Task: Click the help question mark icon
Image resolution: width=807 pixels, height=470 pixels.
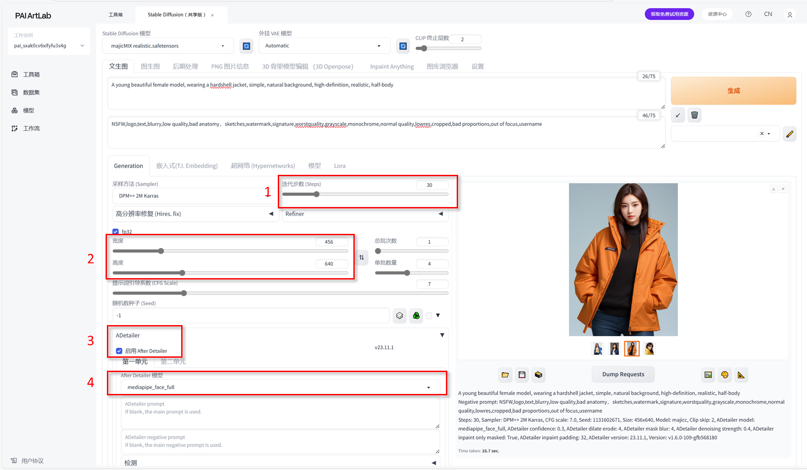Action: coord(748,14)
